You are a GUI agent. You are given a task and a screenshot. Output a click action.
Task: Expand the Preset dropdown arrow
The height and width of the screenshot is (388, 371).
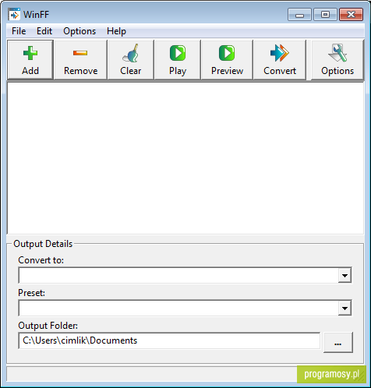pyautogui.click(x=344, y=309)
